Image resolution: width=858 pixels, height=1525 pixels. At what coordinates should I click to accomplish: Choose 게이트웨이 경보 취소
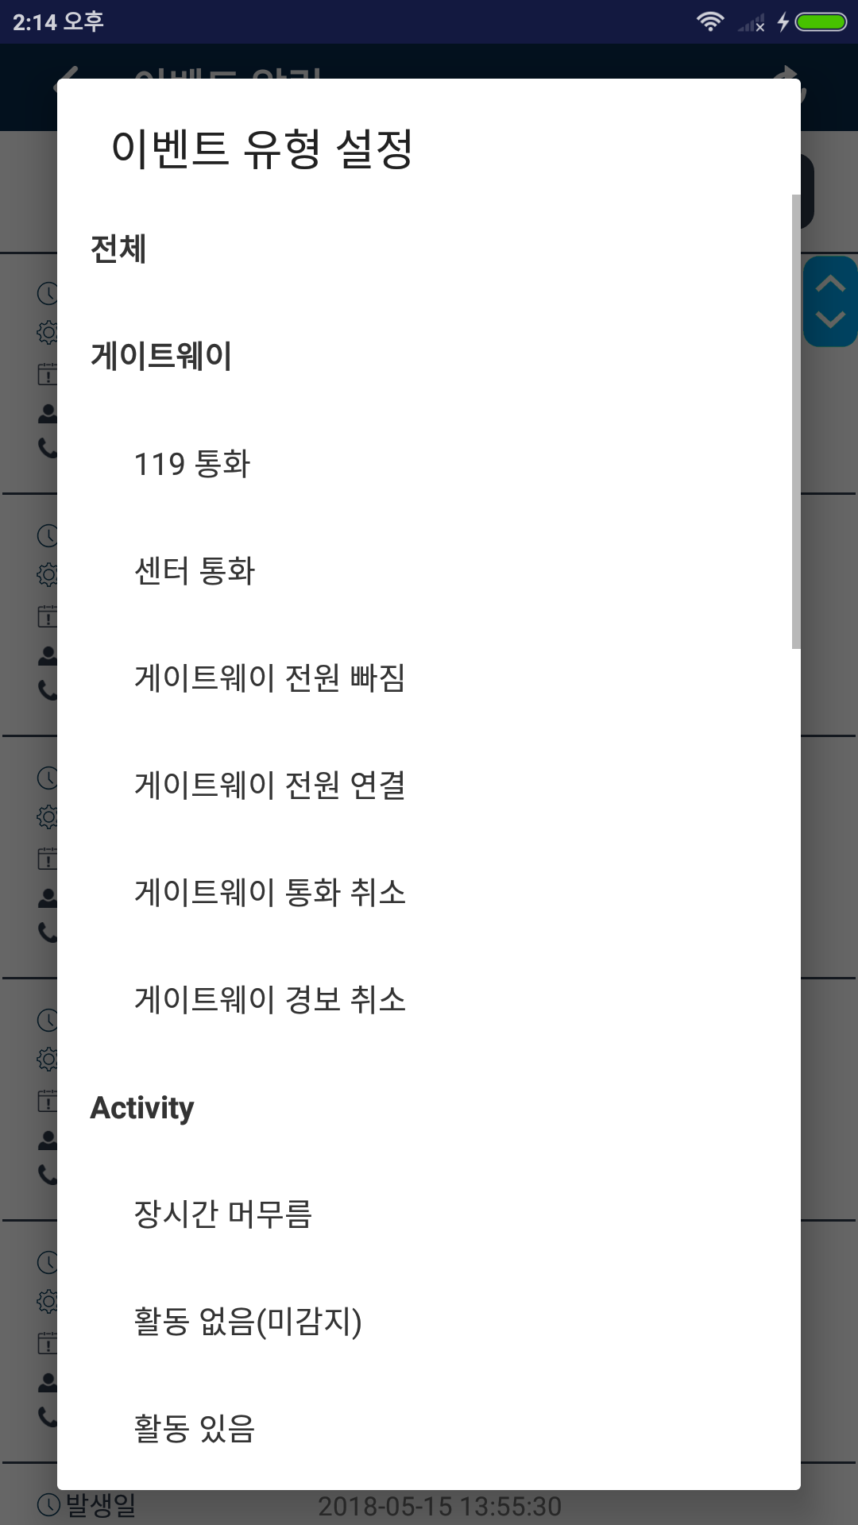(270, 999)
